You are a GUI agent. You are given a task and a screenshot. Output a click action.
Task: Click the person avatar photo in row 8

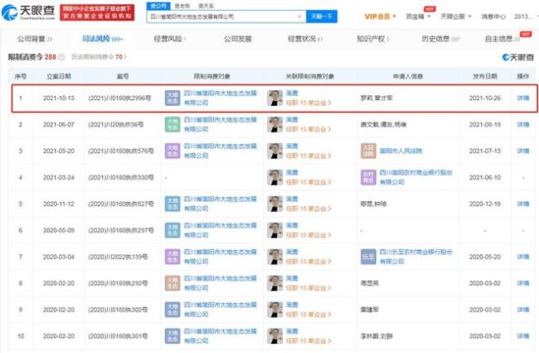(x=275, y=283)
